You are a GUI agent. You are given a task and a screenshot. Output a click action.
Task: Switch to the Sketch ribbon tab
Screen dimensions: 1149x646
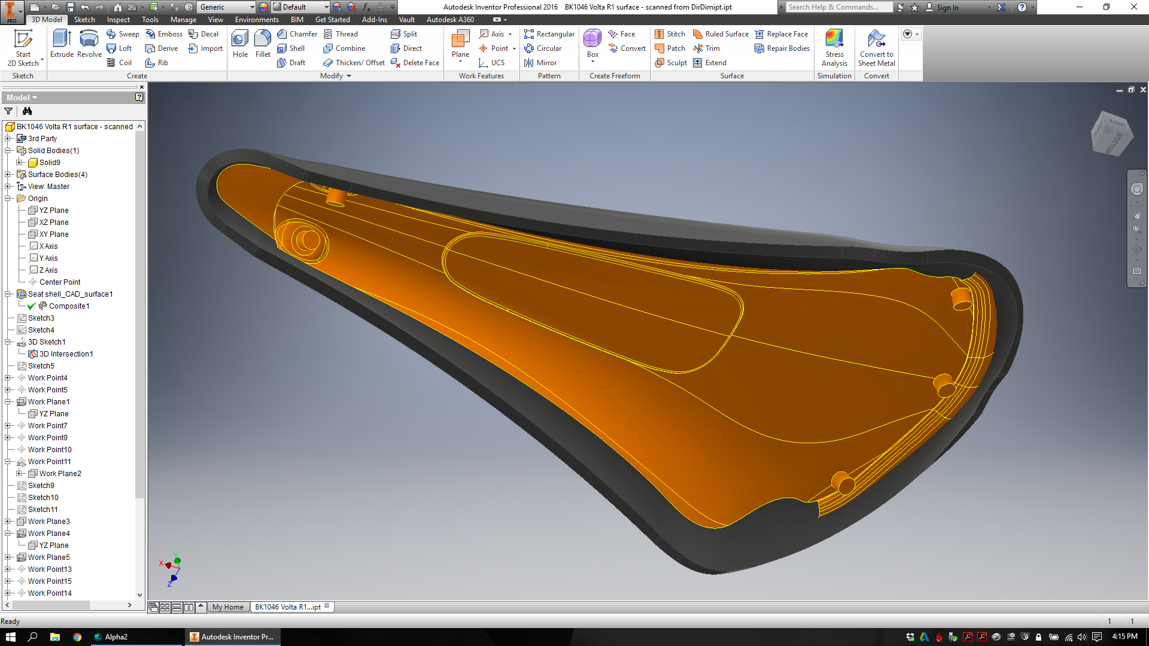[84, 20]
